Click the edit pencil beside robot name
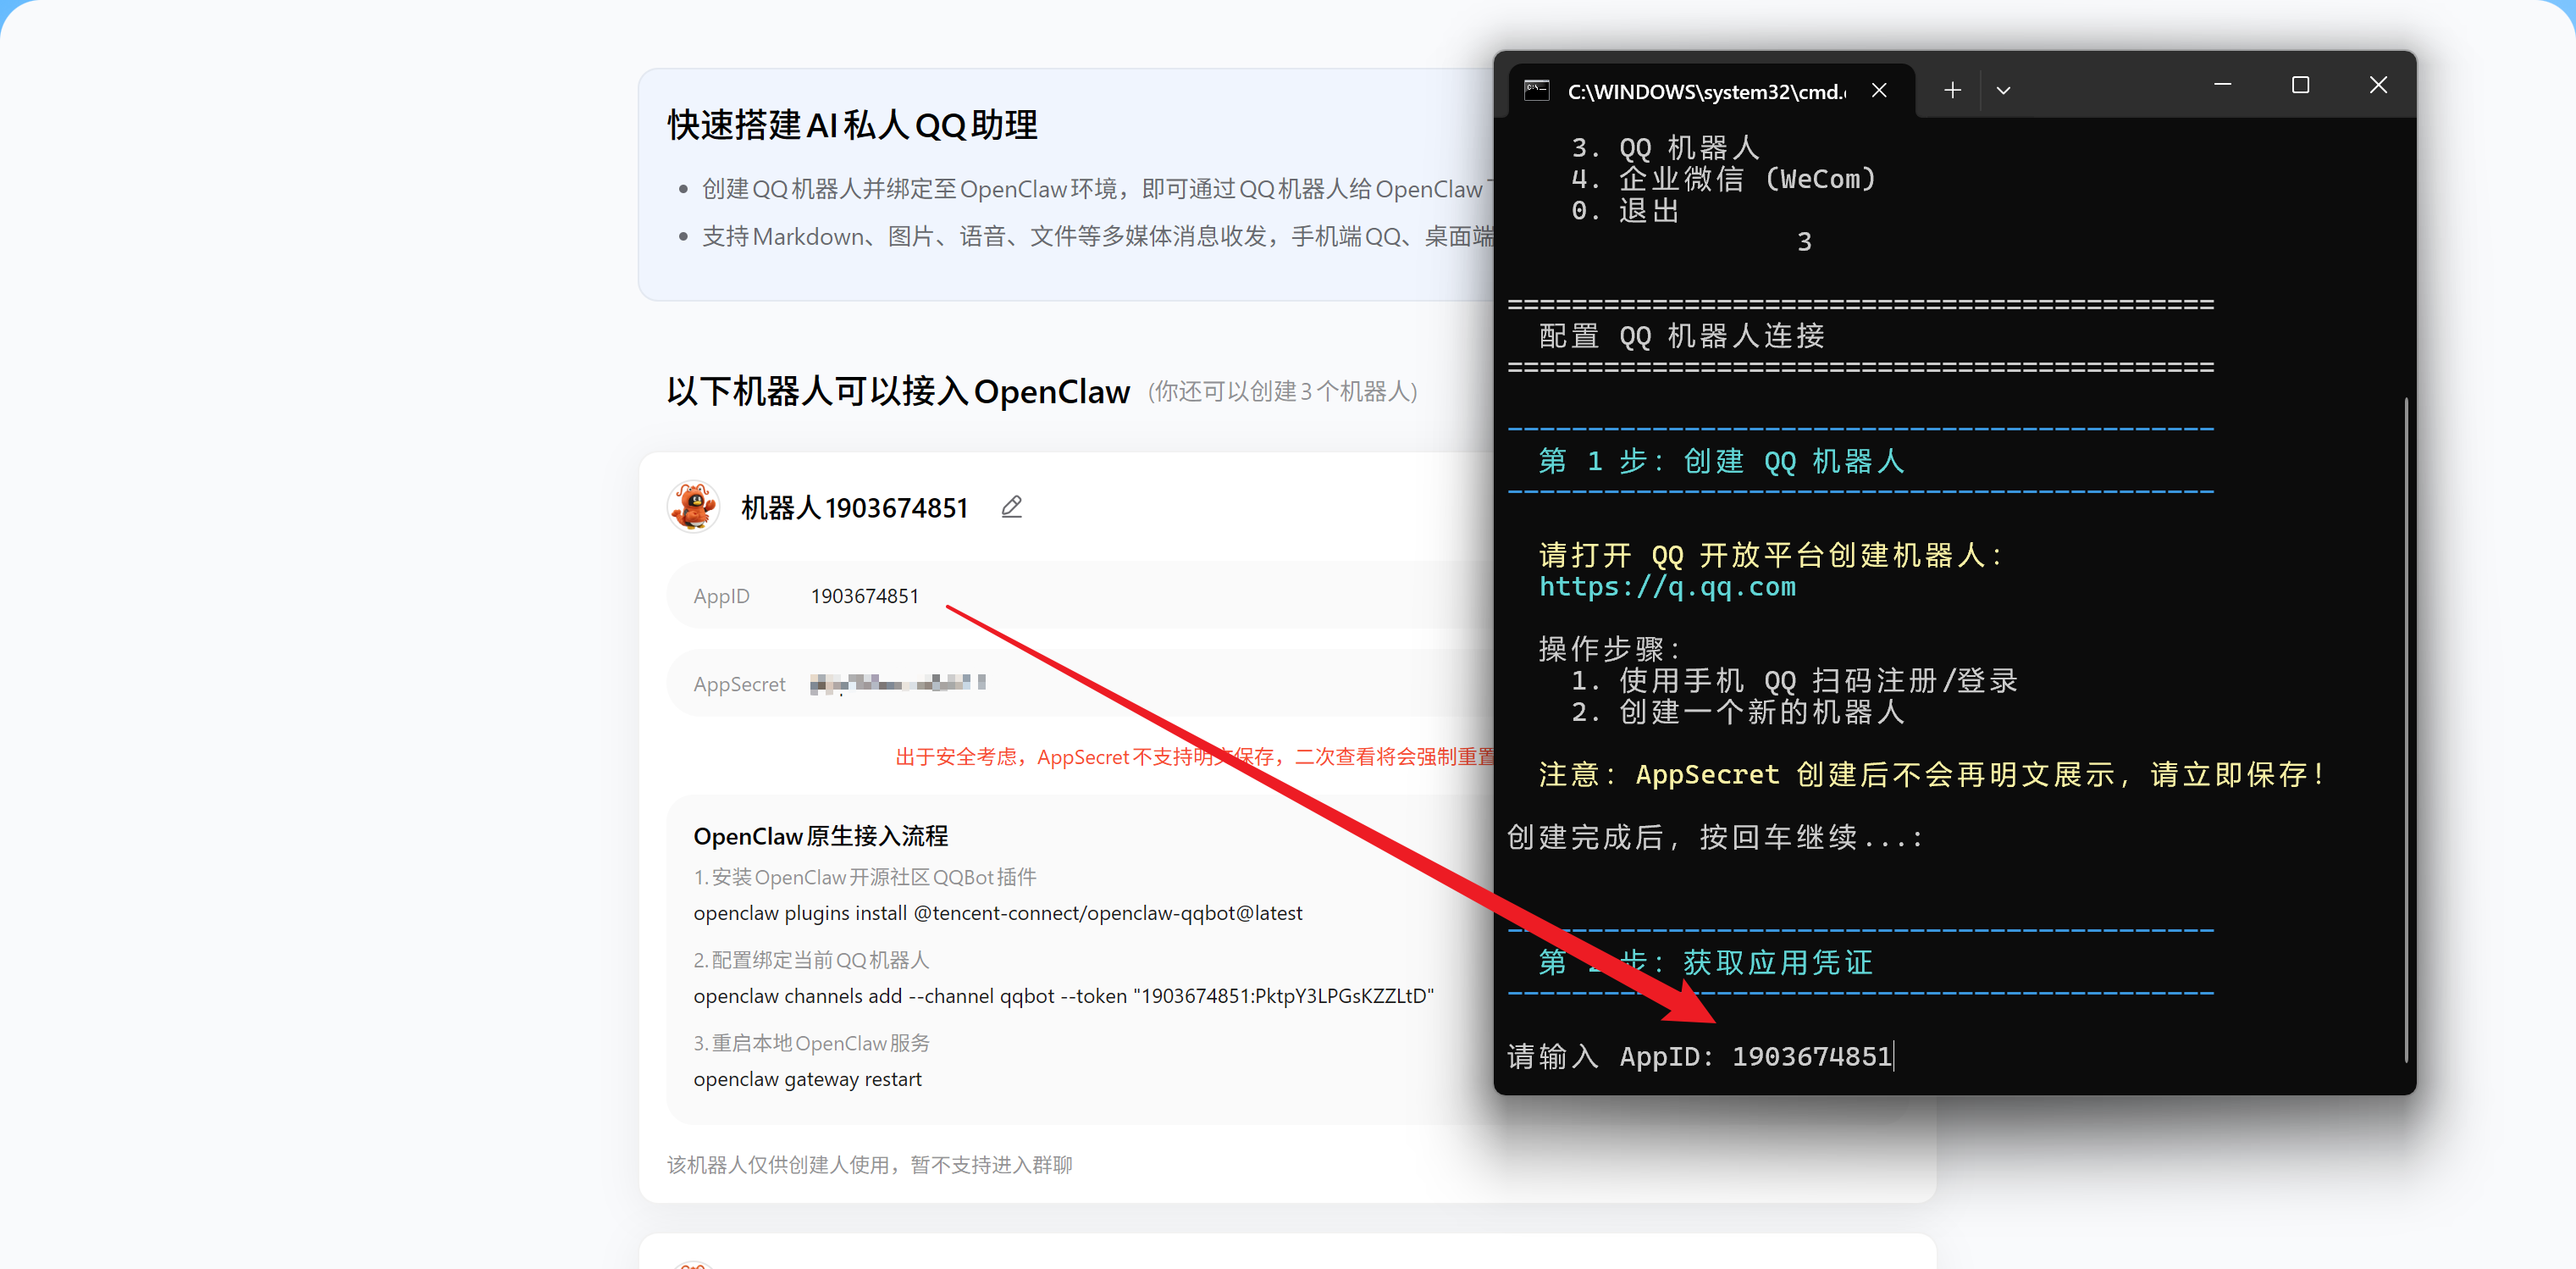The image size is (2576, 1269). [x=1011, y=507]
